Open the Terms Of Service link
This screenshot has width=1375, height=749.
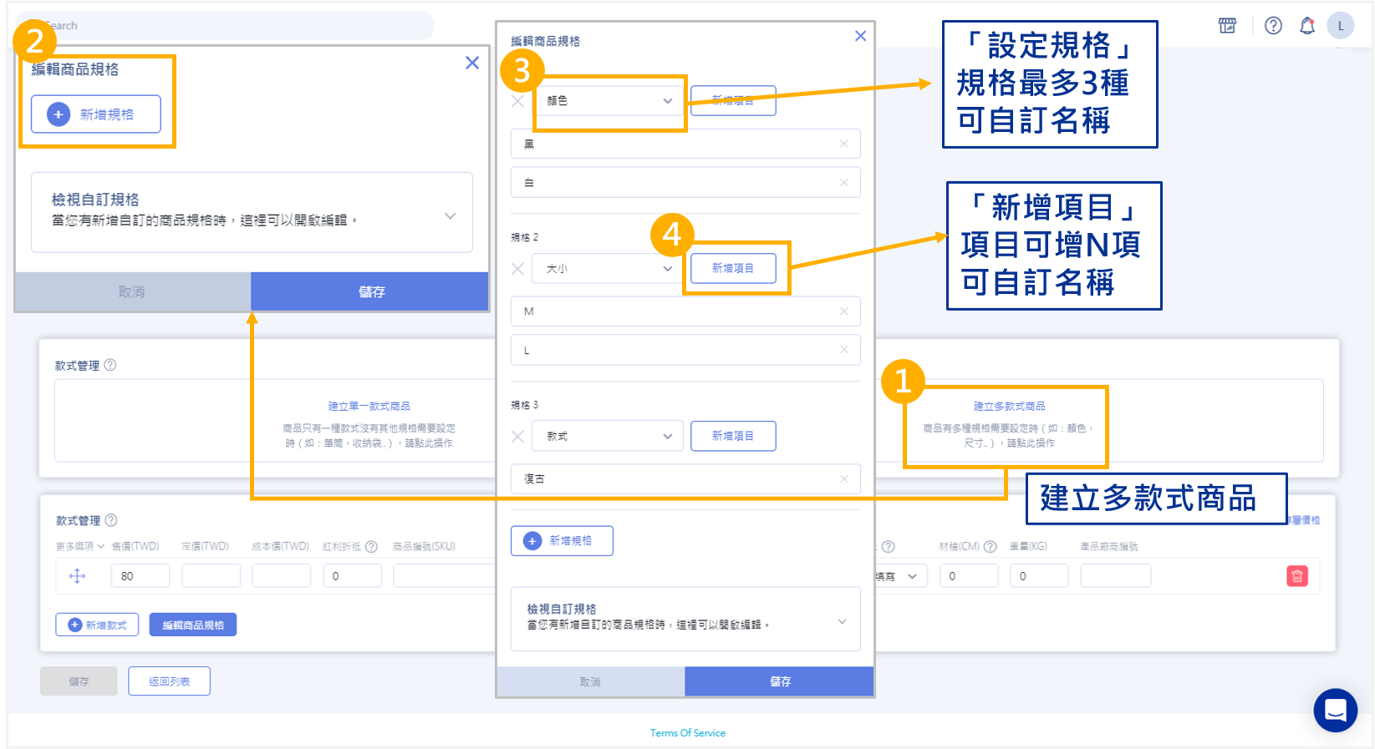pyautogui.click(x=687, y=733)
